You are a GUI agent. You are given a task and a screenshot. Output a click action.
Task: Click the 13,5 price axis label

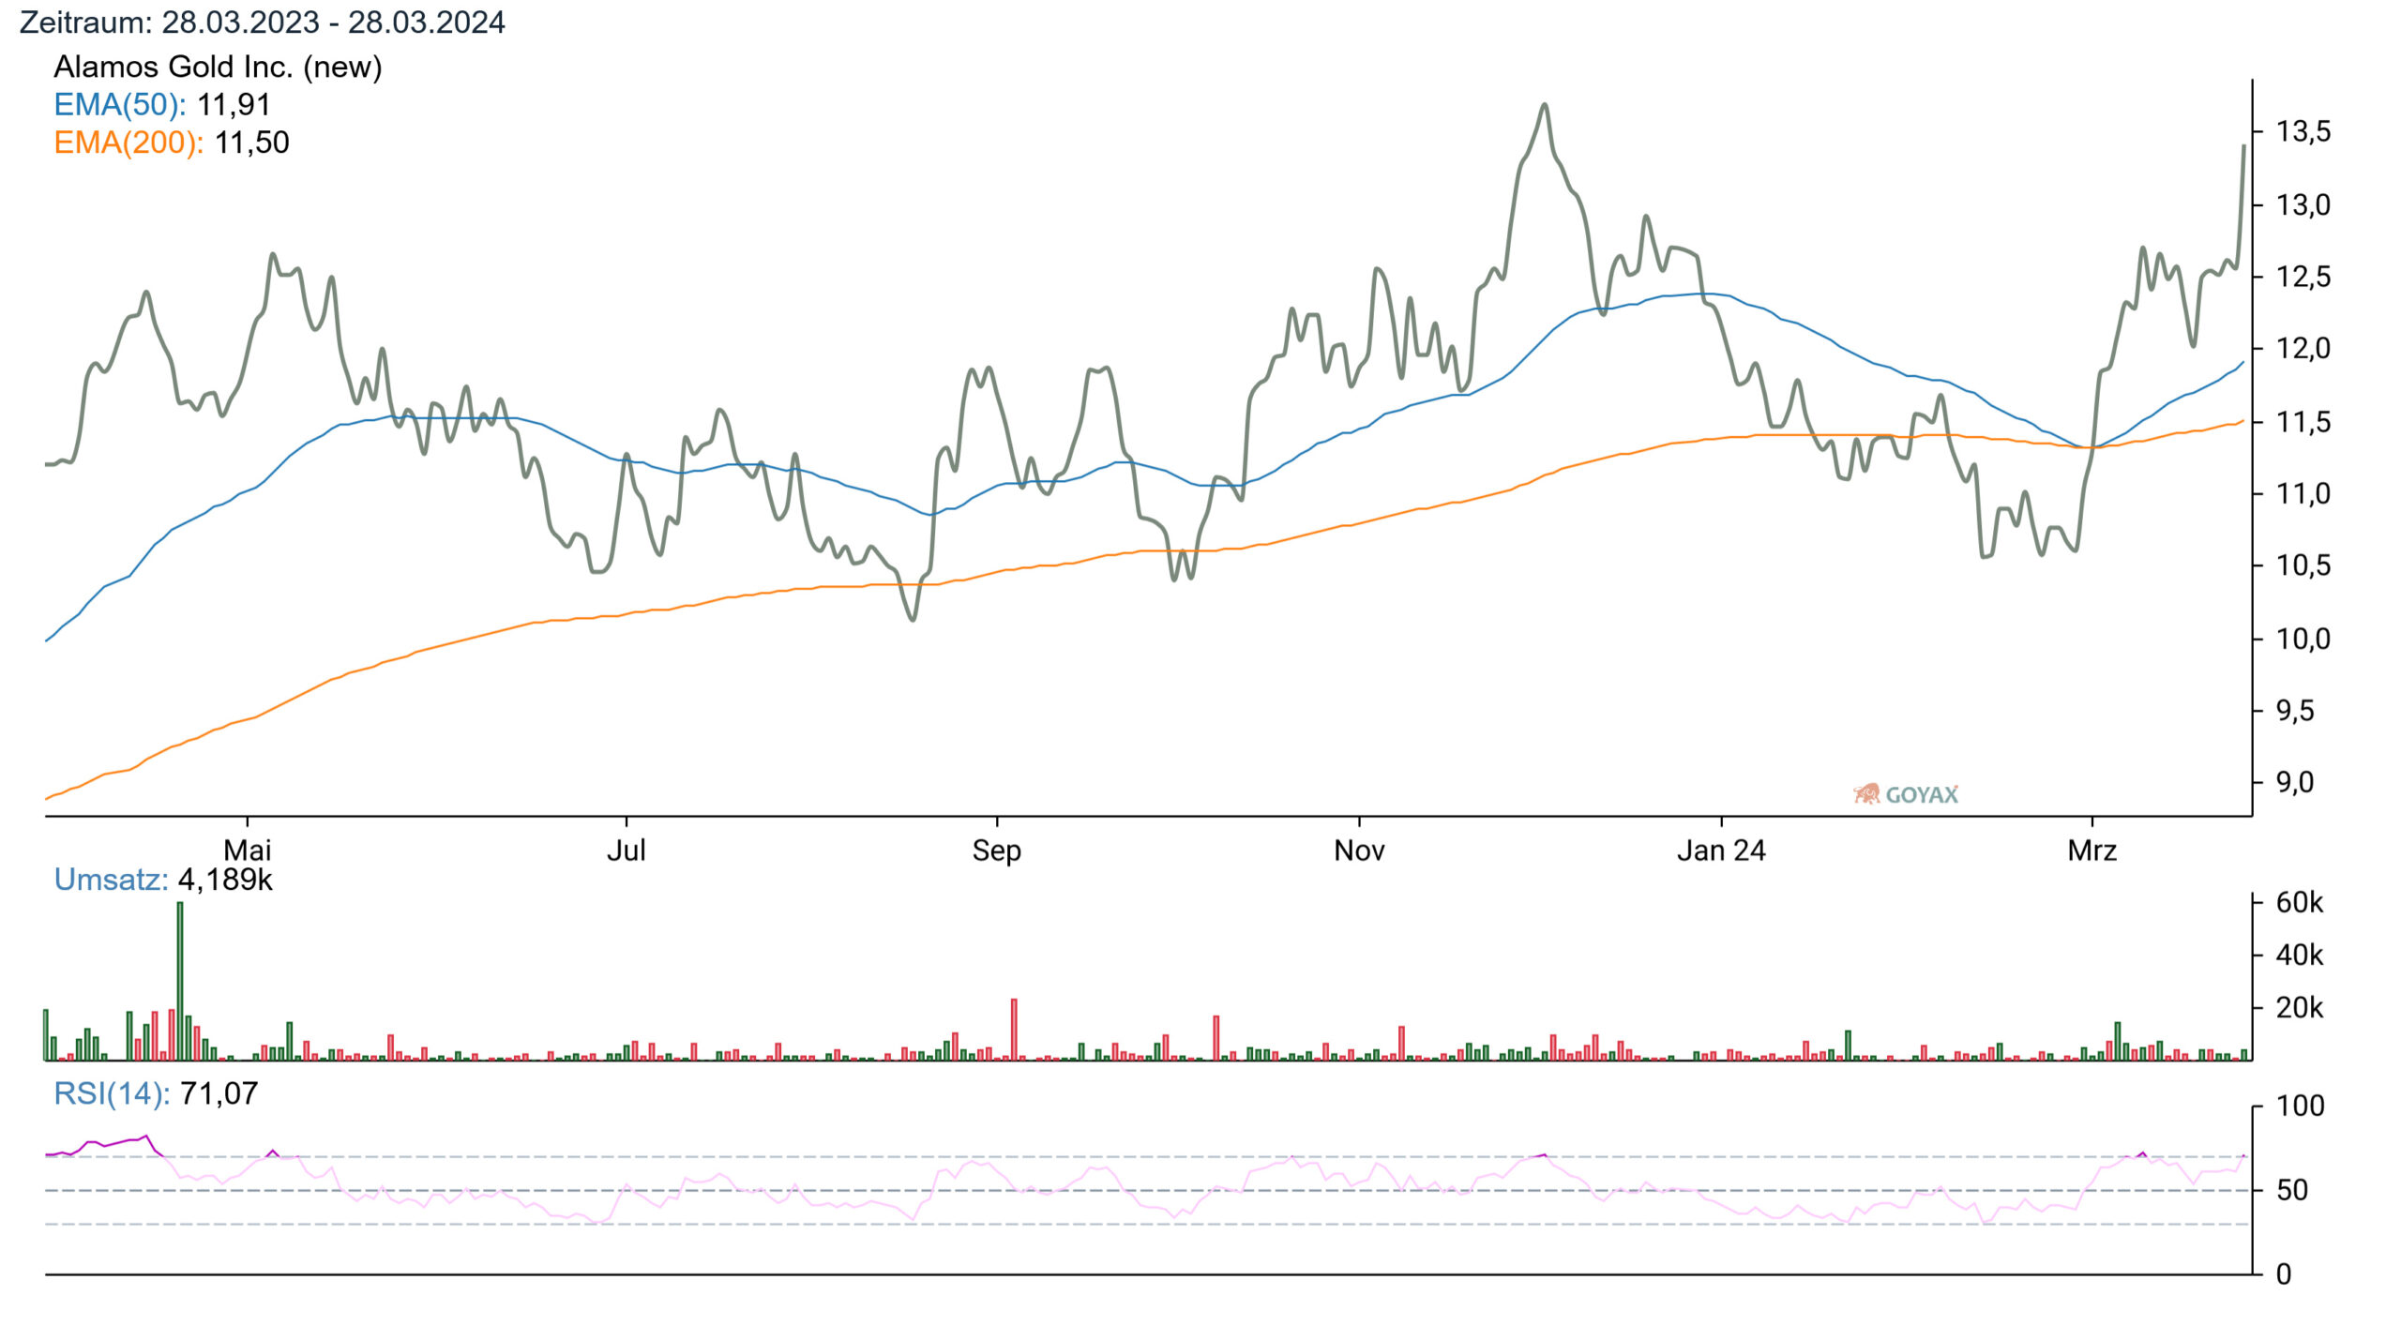coord(2303,132)
